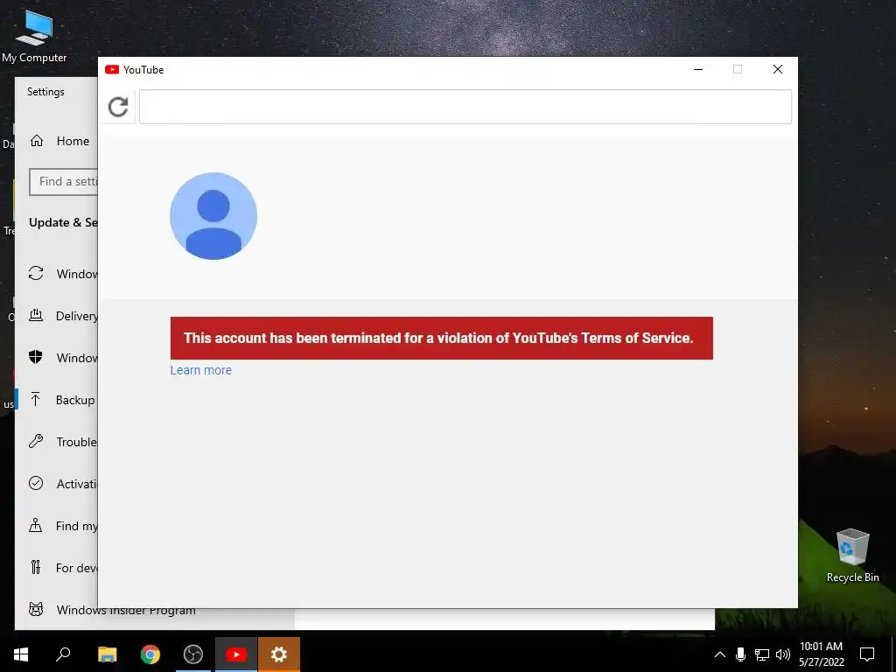The image size is (896, 672).
Task: Click YouTube app taskbar button
Action: coord(236,654)
